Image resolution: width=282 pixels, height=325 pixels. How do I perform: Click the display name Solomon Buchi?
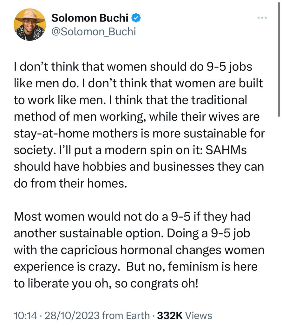coord(89,18)
